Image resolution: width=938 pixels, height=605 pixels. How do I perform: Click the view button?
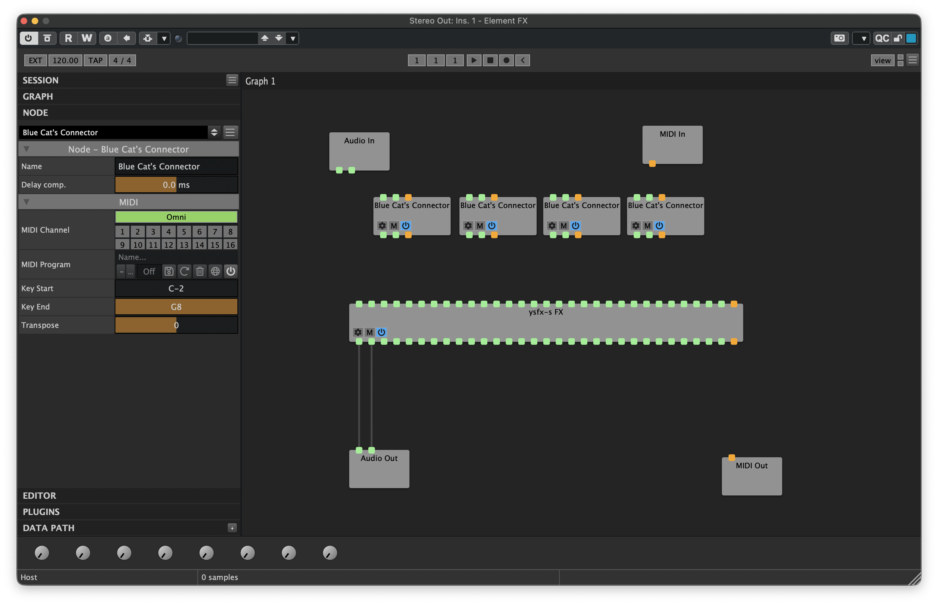[882, 61]
